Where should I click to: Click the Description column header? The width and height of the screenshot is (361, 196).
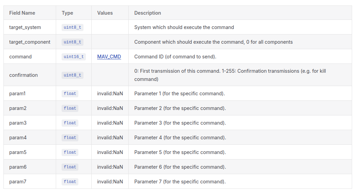(147, 13)
